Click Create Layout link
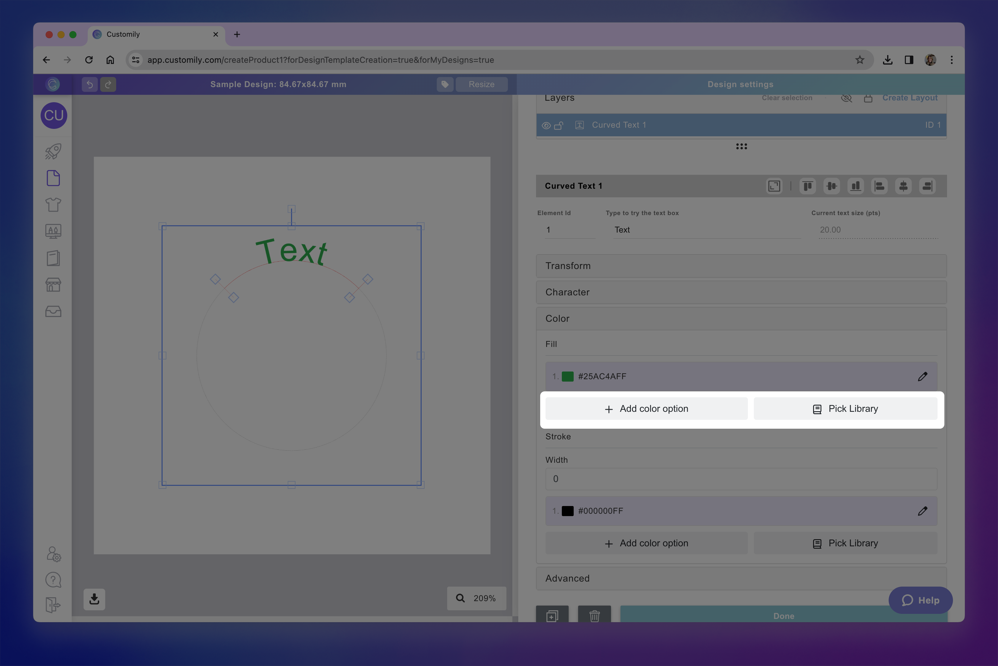The height and width of the screenshot is (666, 998). click(910, 98)
